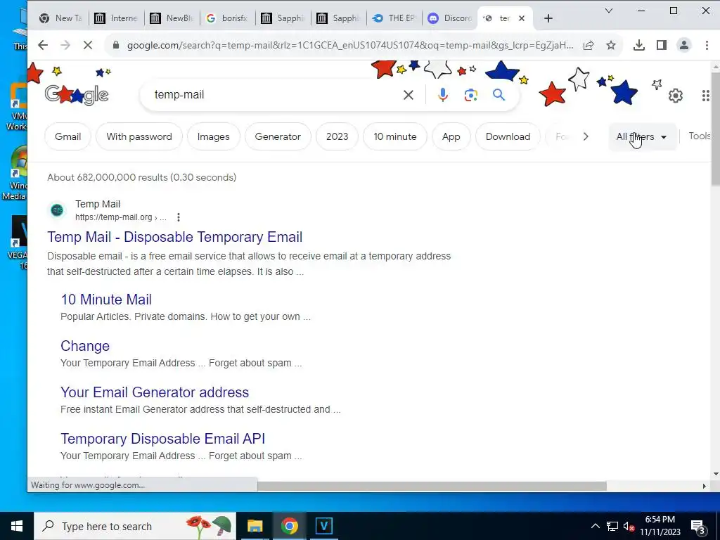Open the Change sitelink
720x540 pixels.
[85, 346]
